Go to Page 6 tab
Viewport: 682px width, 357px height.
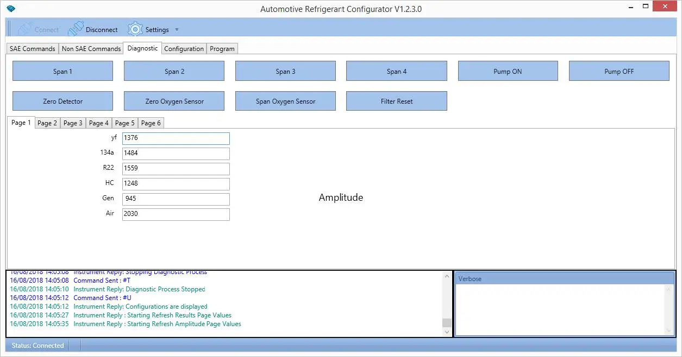click(151, 123)
